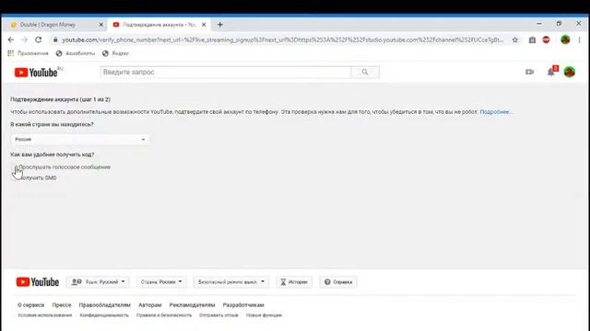Open the Прессе footer link
Viewport: 590px width, 331px height.
click(x=62, y=305)
